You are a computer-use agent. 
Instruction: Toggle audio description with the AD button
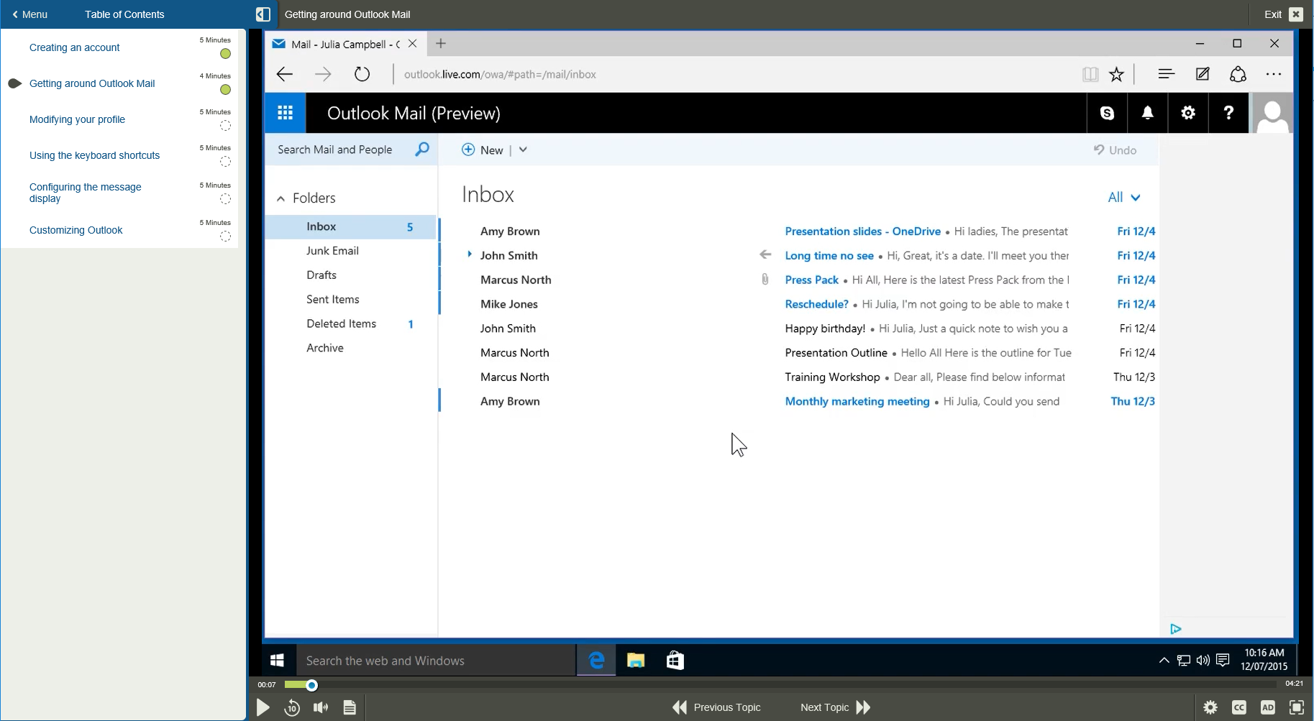click(x=1268, y=707)
